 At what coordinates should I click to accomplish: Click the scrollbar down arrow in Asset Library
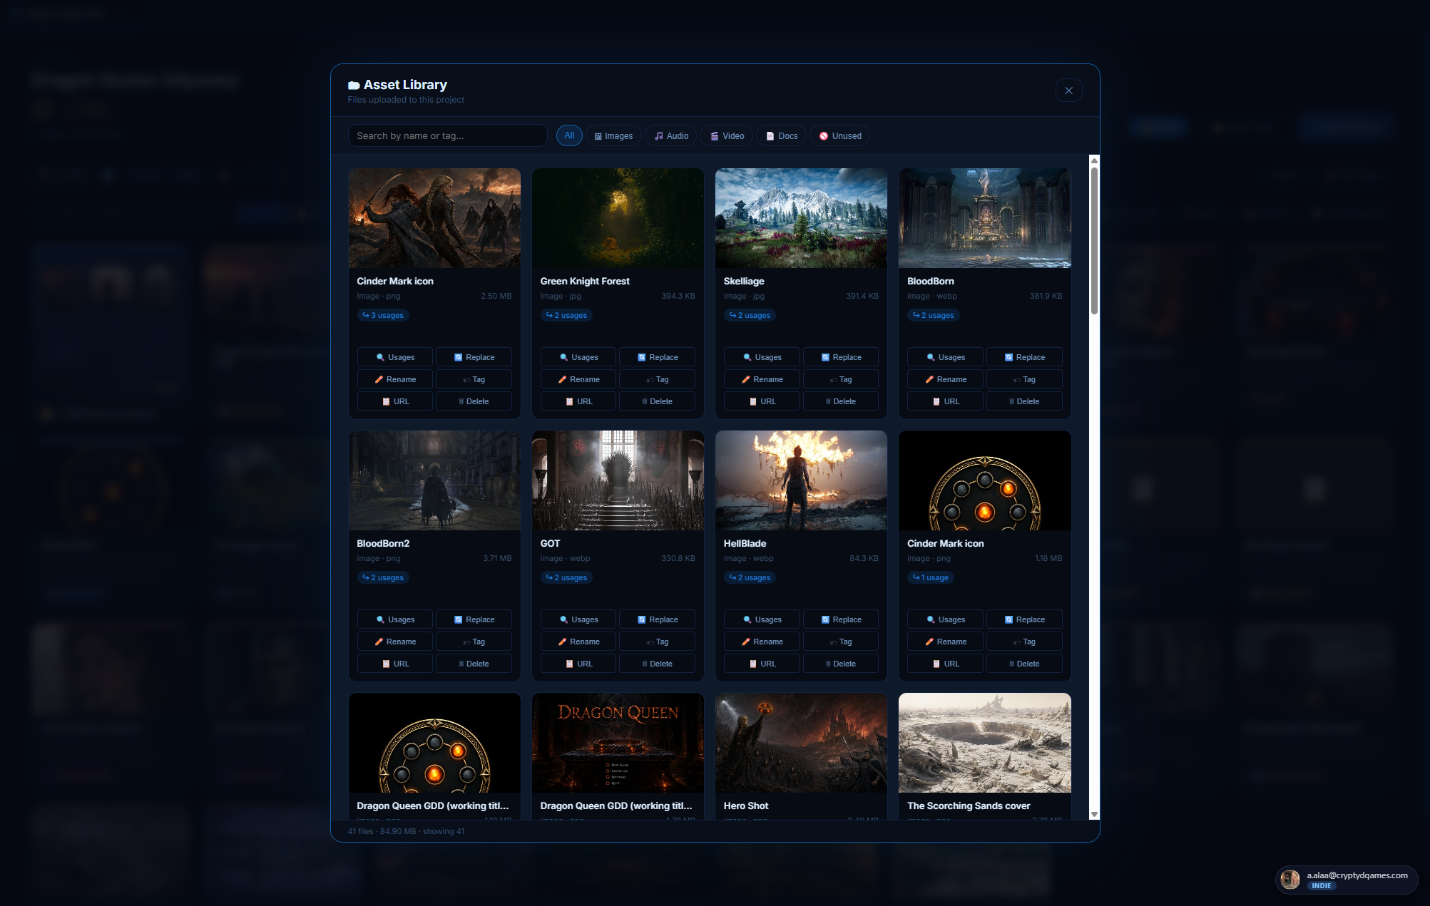click(x=1094, y=814)
